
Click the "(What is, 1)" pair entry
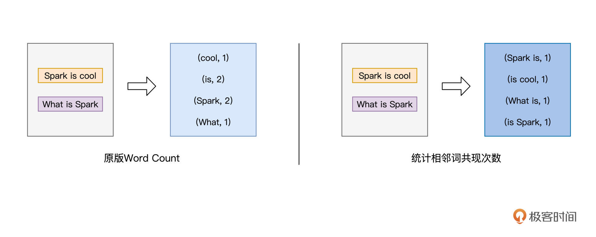(x=527, y=101)
